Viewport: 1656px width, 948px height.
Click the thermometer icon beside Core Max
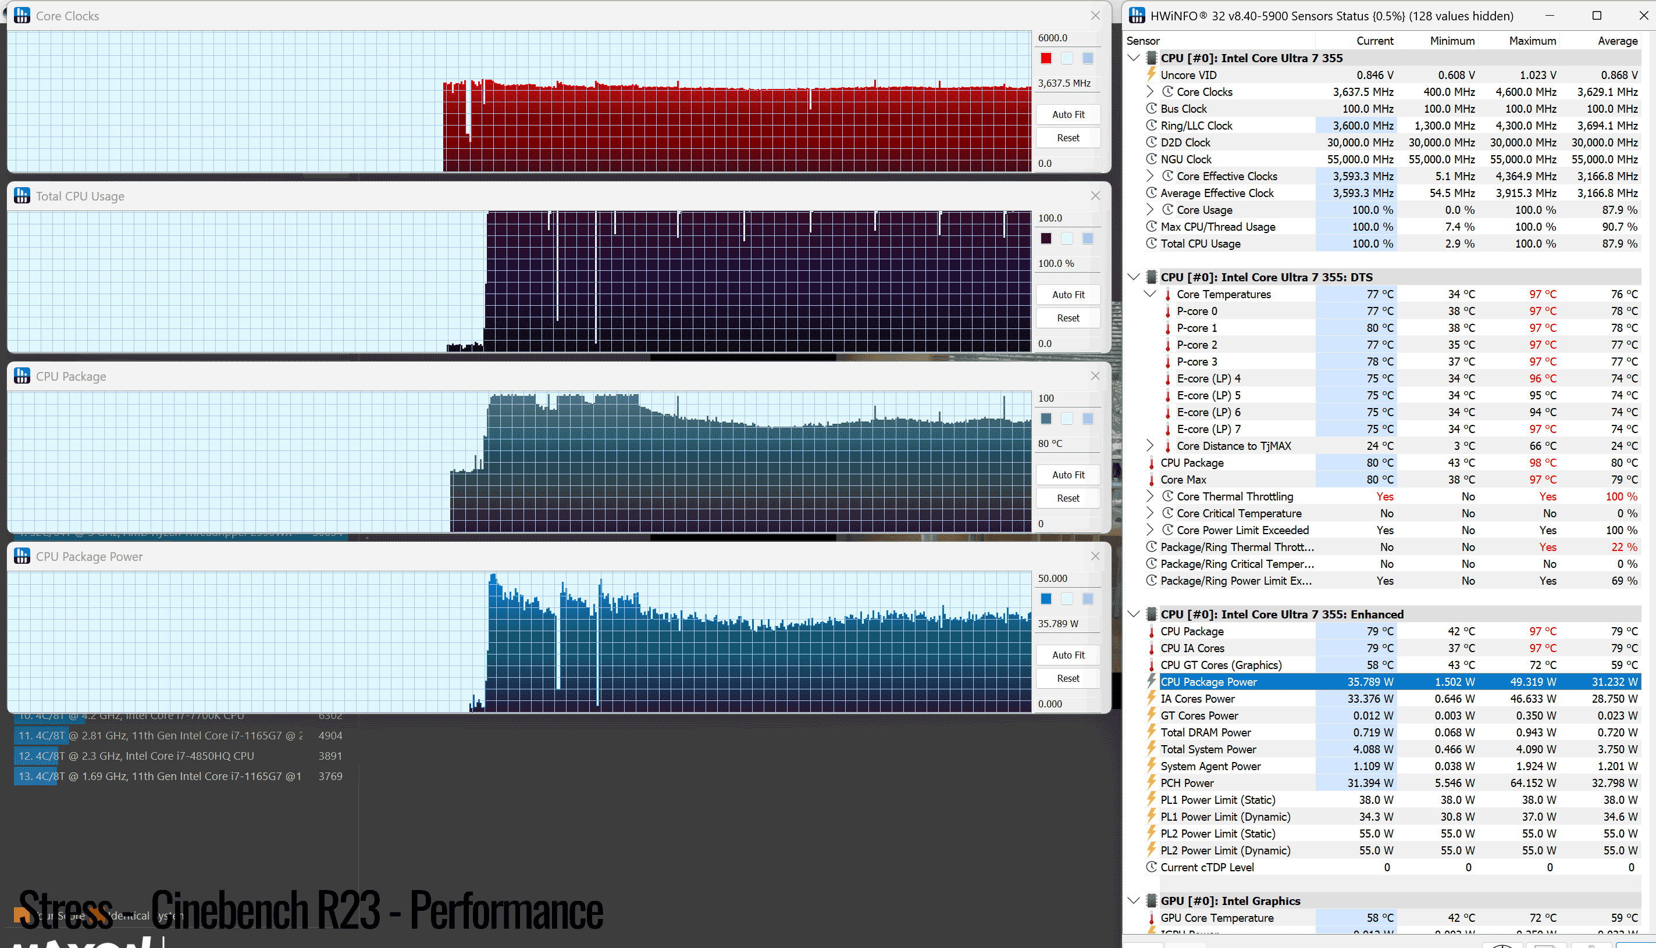pyautogui.click(x=1151, y=480)
